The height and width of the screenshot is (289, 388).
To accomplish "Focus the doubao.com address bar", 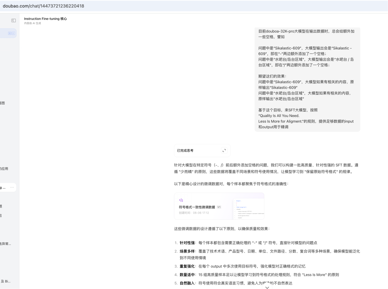I will (x=43, y=6).
